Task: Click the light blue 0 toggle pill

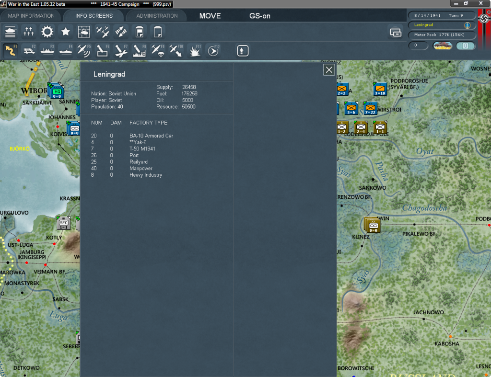Action: tap(465, 46)
